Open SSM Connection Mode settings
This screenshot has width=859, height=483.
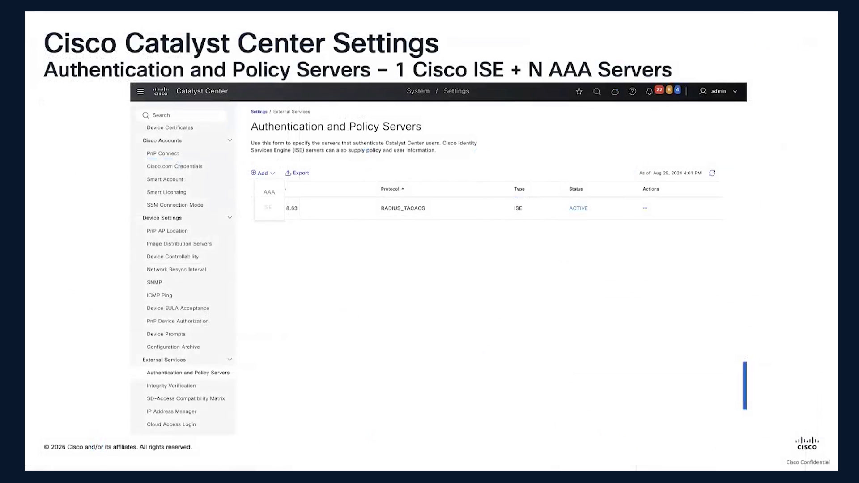click(175, 205)
